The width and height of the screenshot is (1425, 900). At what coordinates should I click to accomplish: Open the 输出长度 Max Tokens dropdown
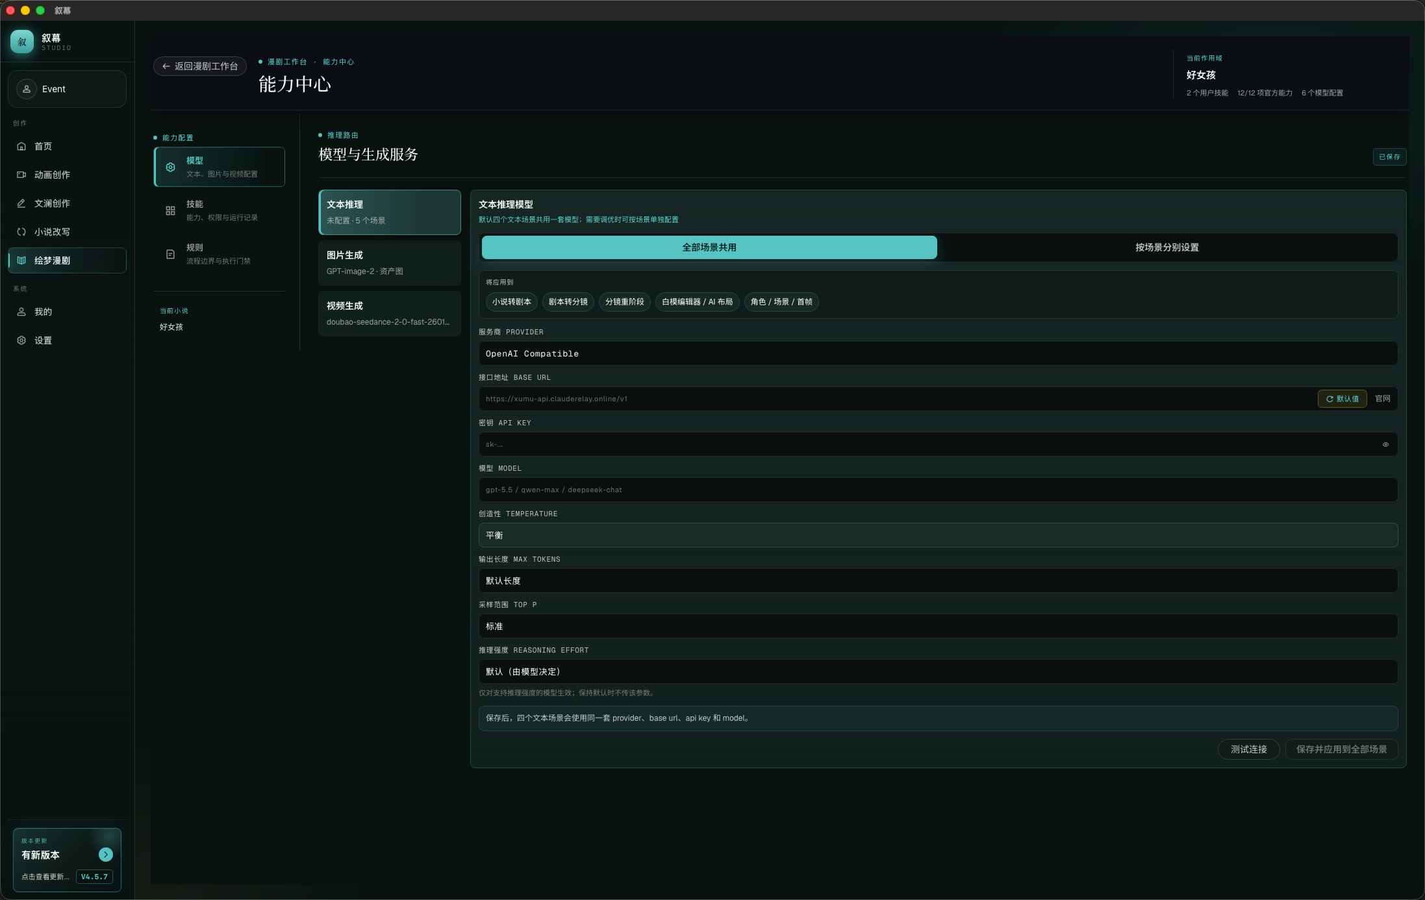point(938,581)
